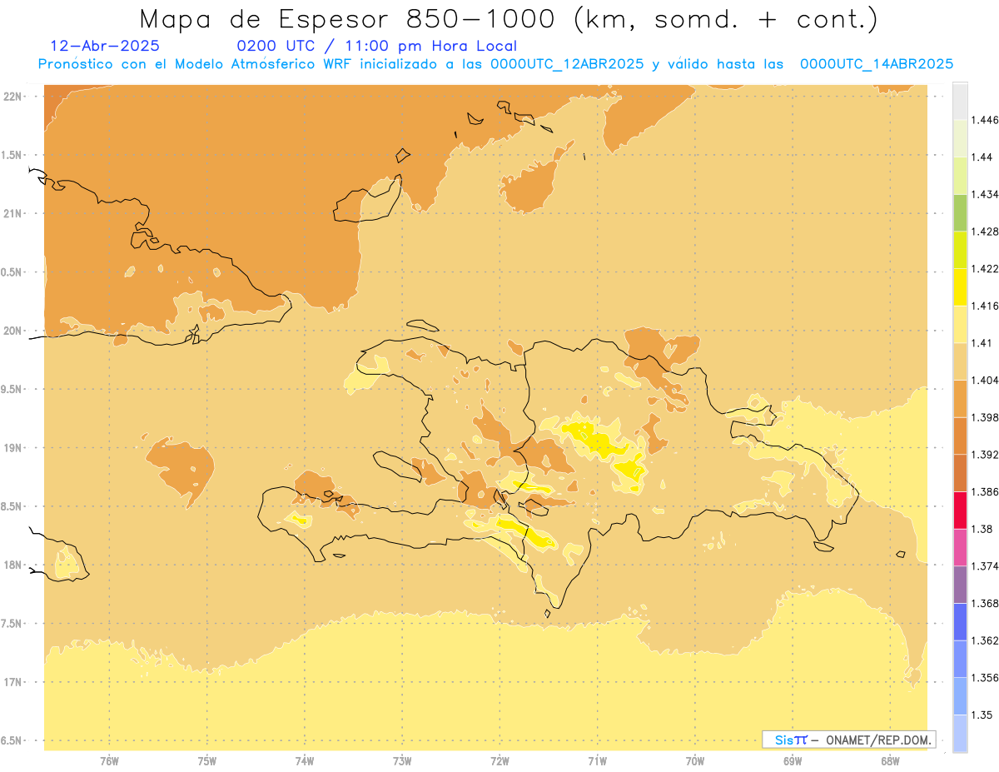The width and height of the screenshot is (999, 772).
Task: Click the '21N' latitude axis label
Action: coord(13,213)
